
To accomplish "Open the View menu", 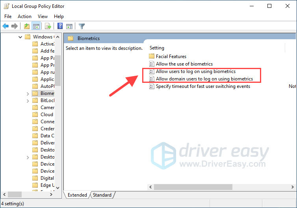I will pyautogui.click(x=43, y=16).
